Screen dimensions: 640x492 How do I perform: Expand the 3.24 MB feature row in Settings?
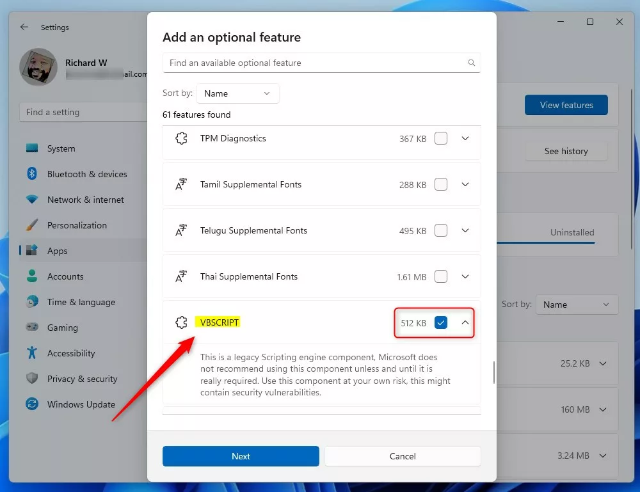pyautogui.click(x=603, y=456)
